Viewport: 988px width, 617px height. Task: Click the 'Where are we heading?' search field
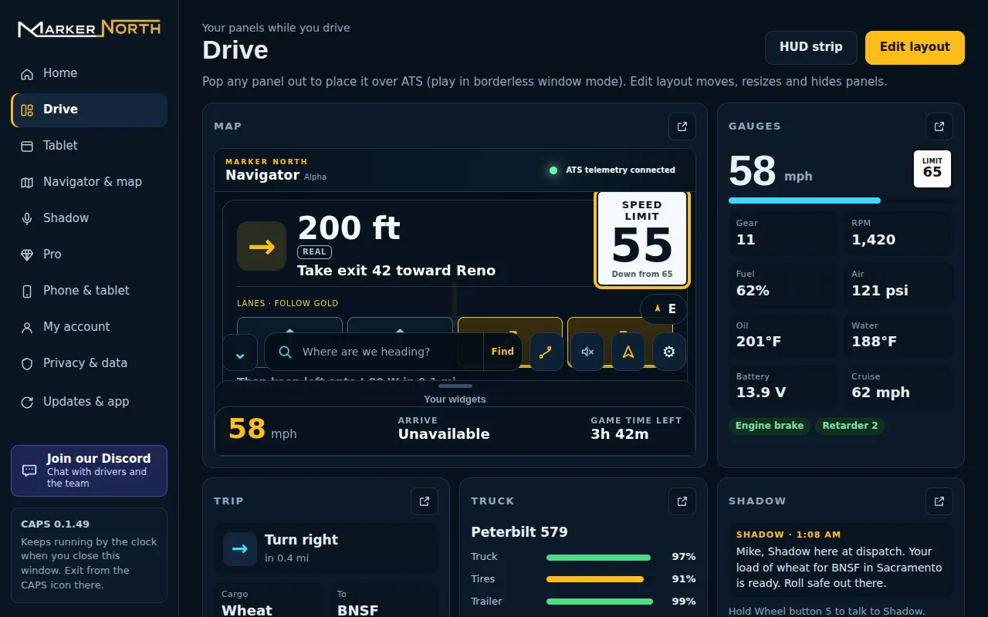point(374,352)
